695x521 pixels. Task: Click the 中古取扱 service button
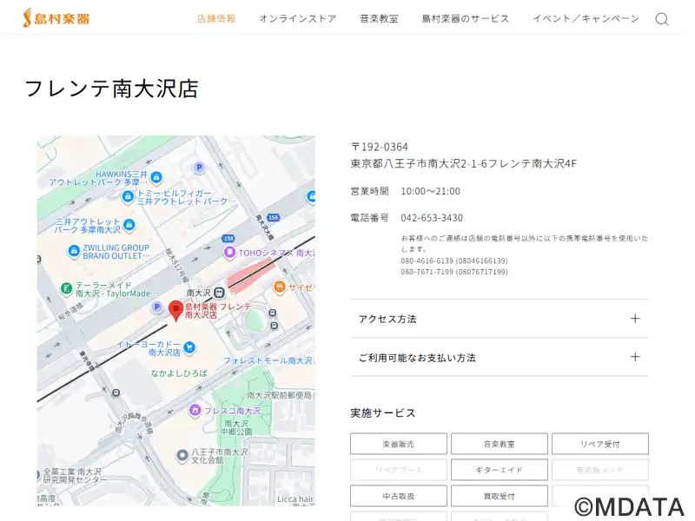coord(398,496)
